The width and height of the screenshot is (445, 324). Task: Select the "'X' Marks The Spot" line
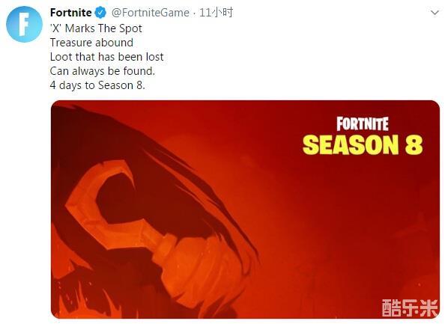pos(96,28)
